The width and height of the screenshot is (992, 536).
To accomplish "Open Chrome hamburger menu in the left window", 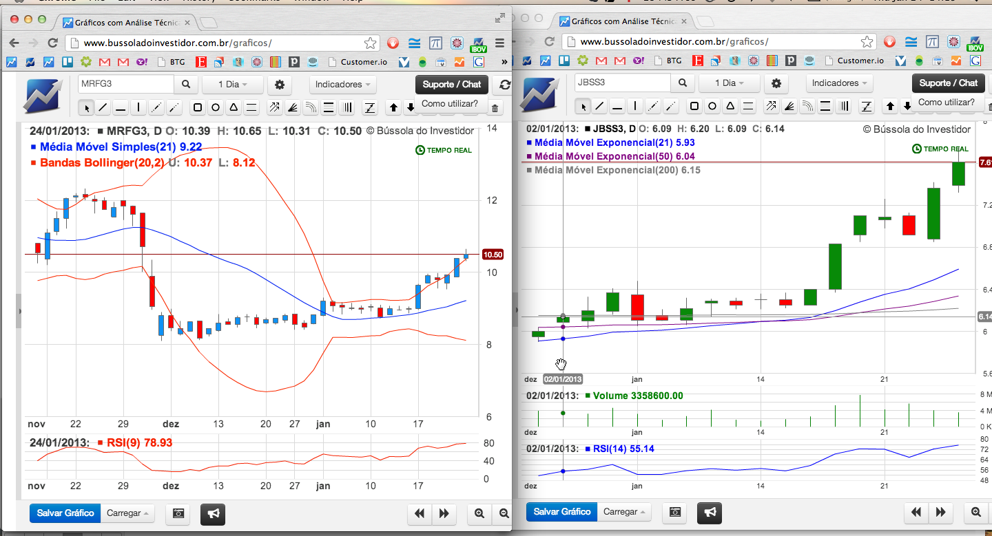I will click(500, 43).
